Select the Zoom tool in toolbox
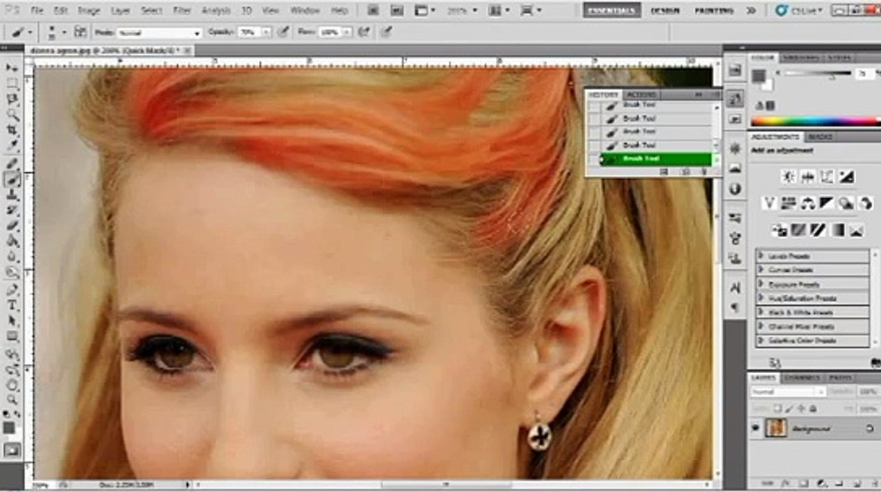The height and width of the screenshot is (492, 881). point(12,400)
